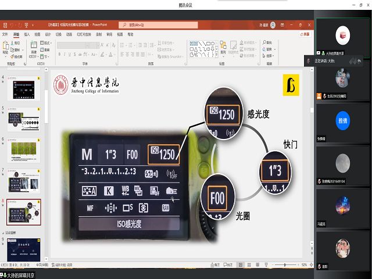Open the Select (选择) dropdown
Screen dimensions: 372x279
(x=269, y=56)
